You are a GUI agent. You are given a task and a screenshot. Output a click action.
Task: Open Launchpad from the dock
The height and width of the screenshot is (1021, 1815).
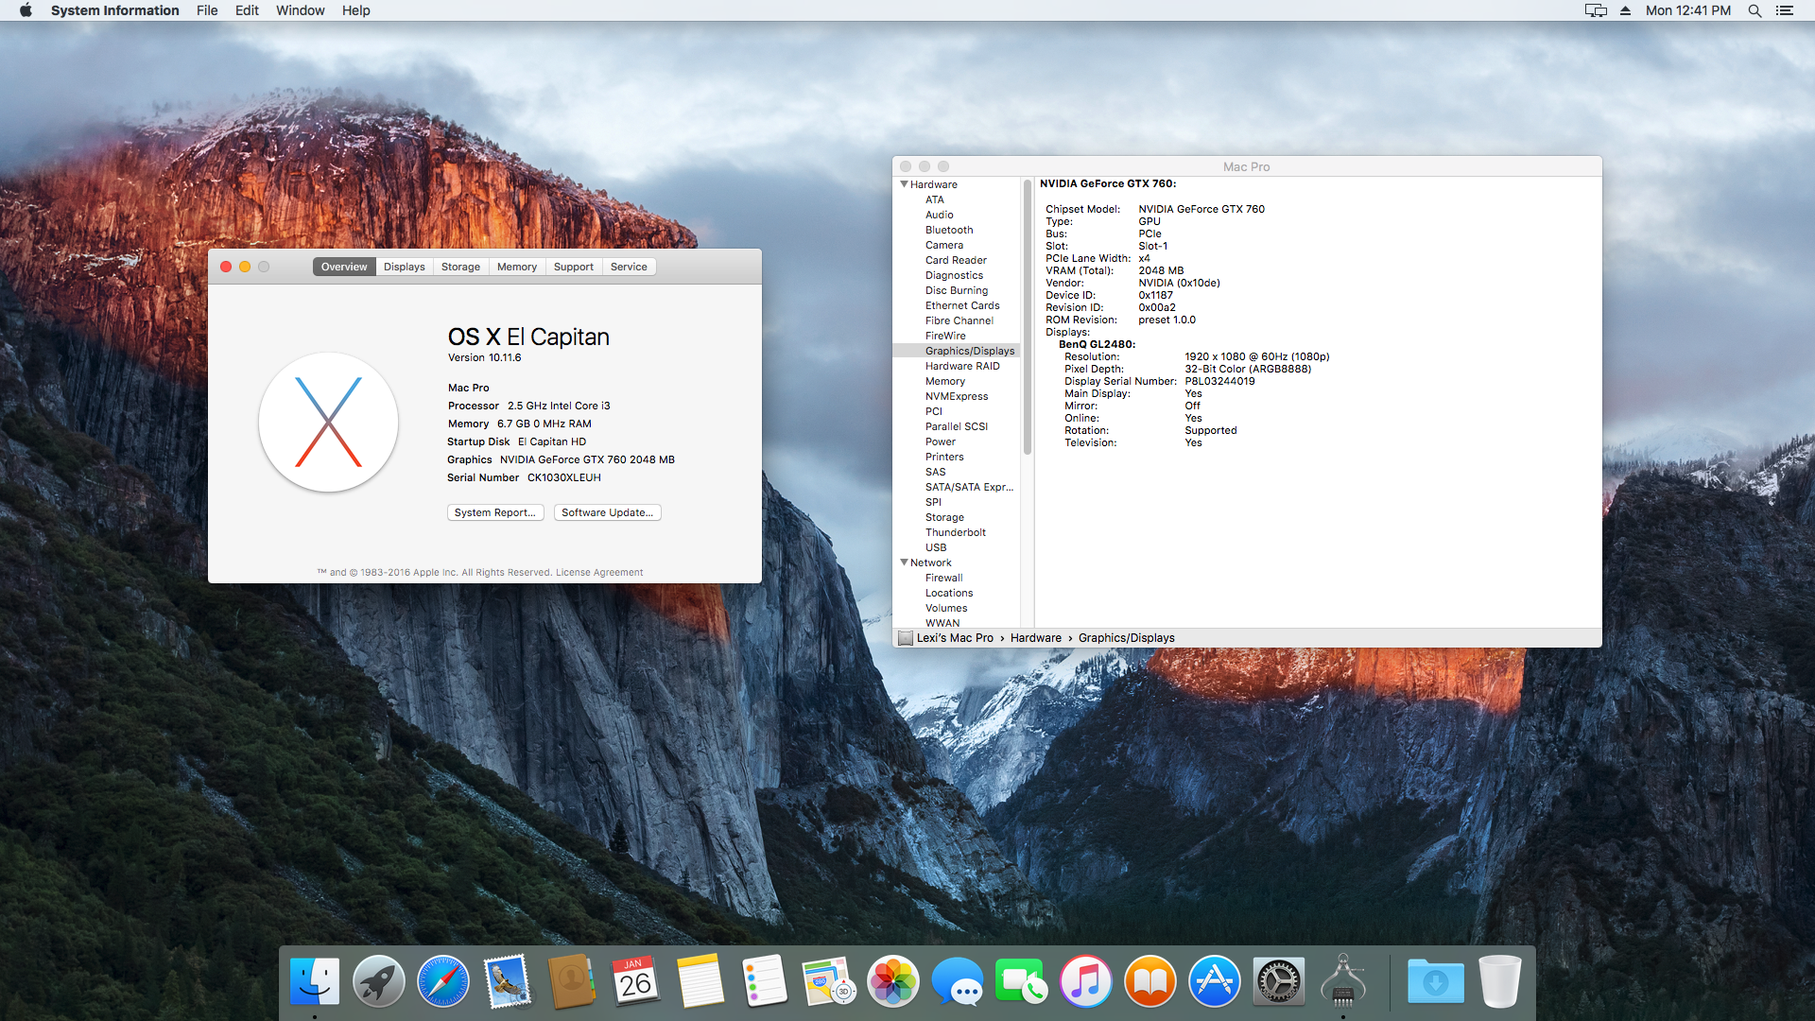[x=378, y=981]
